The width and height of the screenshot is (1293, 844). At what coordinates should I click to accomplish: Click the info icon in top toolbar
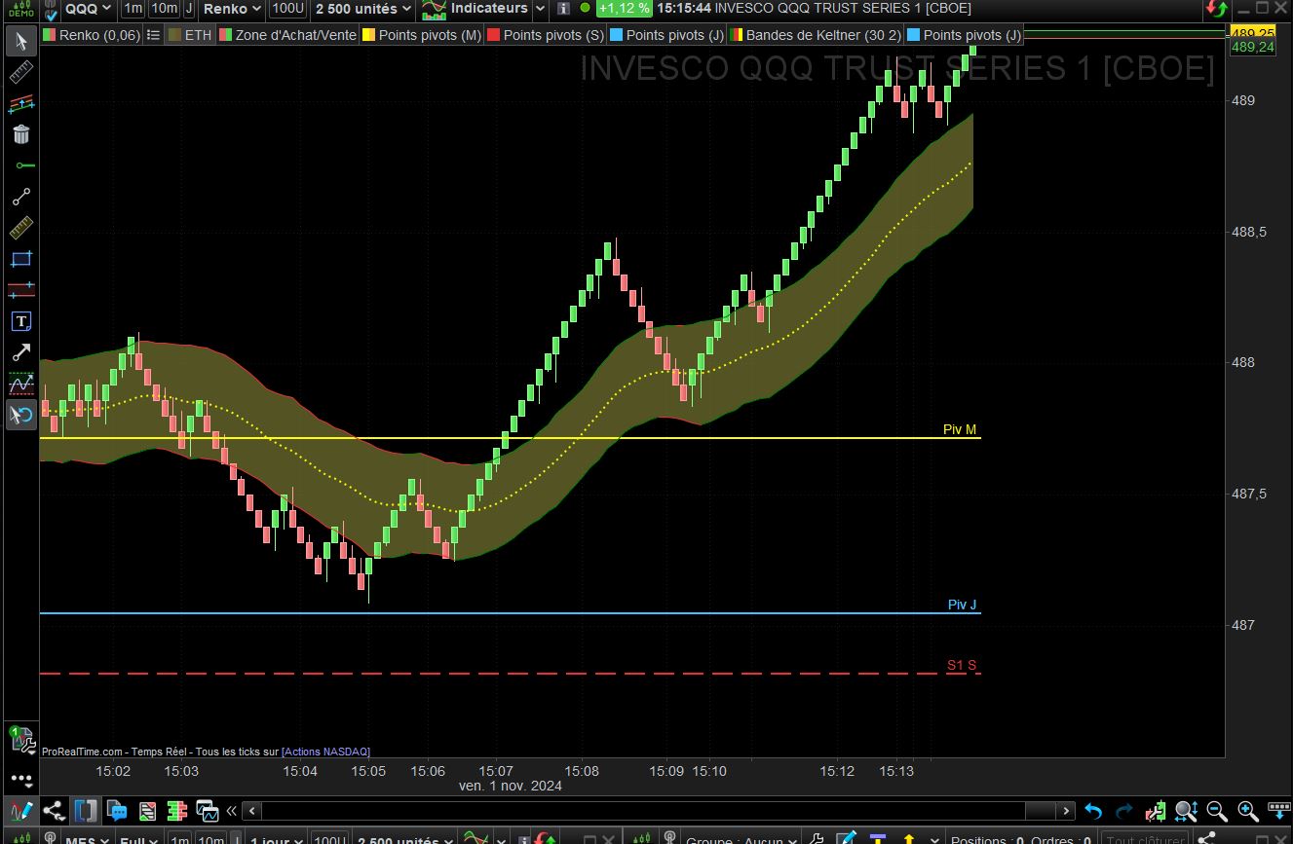[562, 9]
